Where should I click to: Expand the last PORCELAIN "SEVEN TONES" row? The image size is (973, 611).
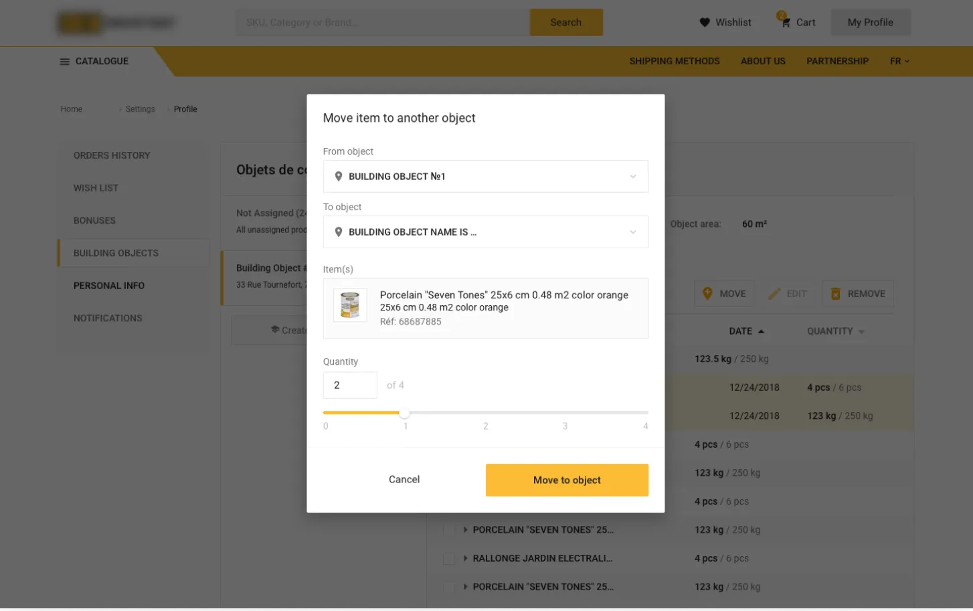point(465,587)
